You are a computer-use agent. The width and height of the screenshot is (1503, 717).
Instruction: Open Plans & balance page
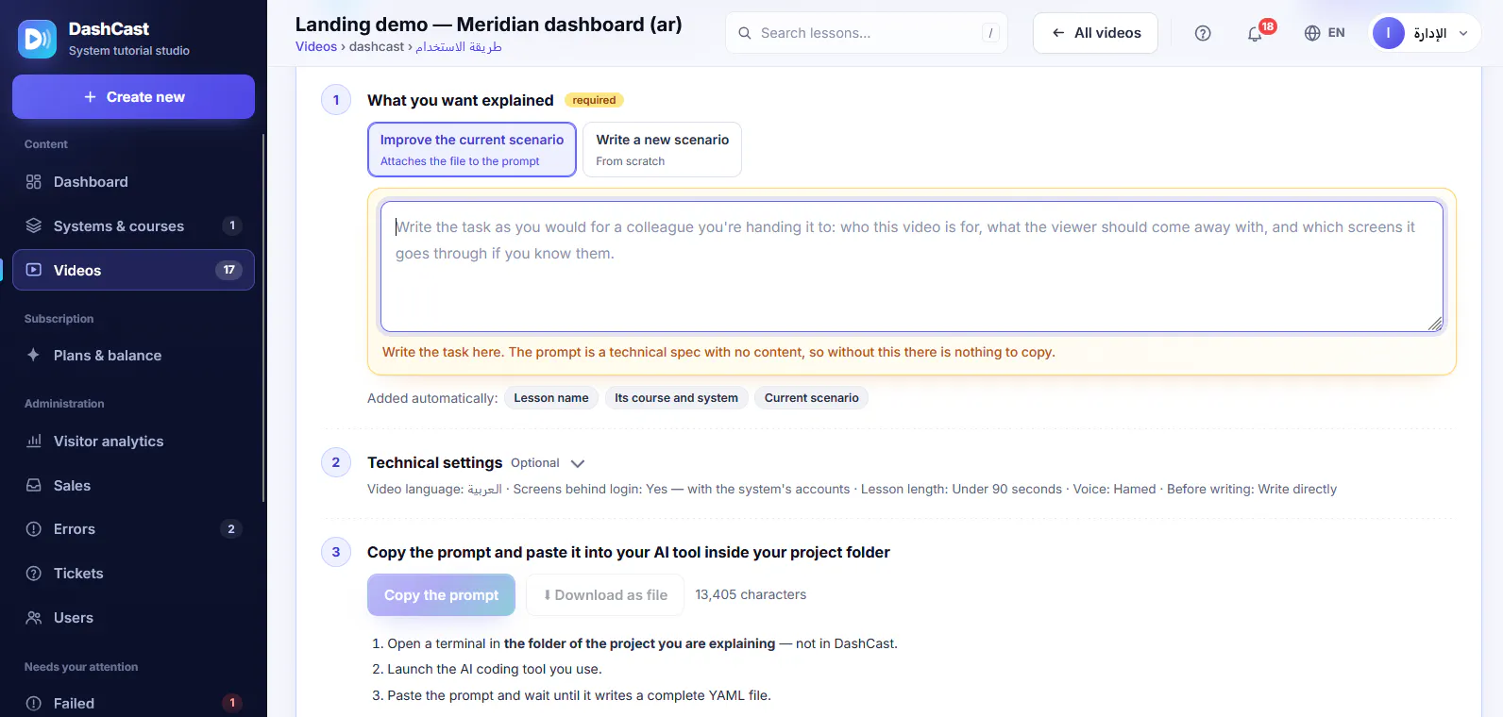(x=133, y=356)
